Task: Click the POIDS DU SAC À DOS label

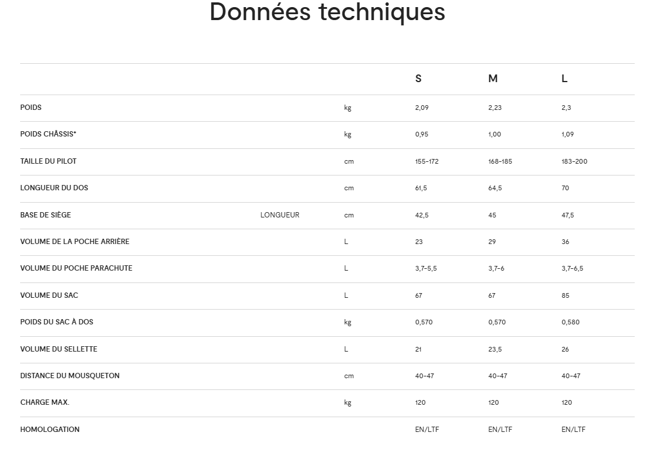Action: [57, 322]
